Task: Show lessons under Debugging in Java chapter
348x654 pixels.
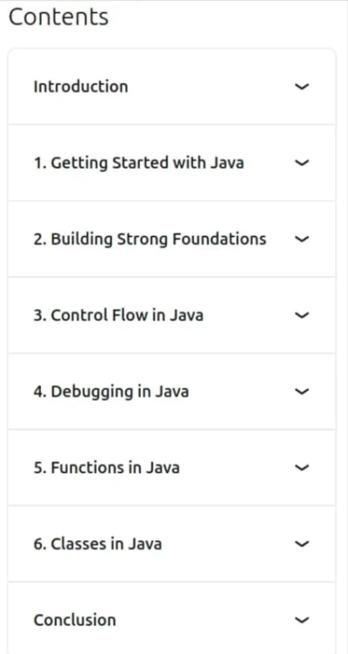Action: [171, 391]
